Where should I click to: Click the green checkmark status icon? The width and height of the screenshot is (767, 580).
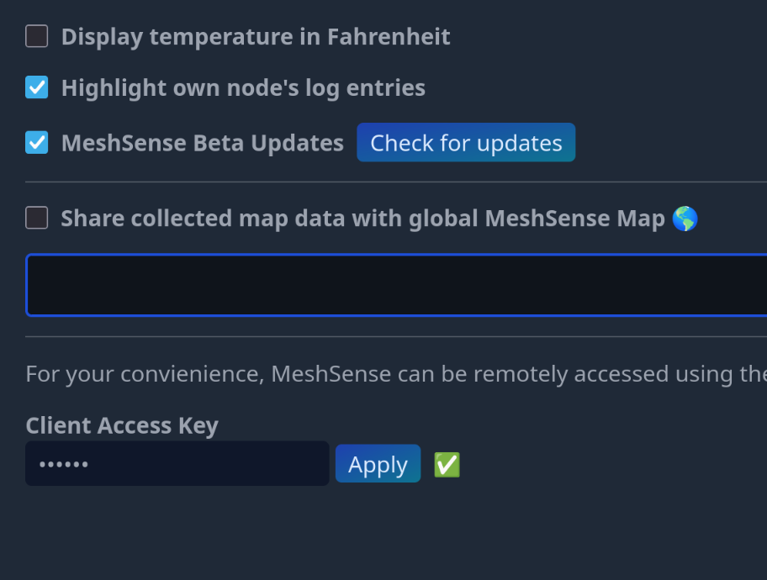(447, 465)
